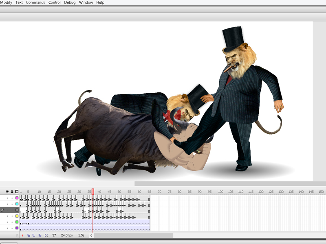Toggle visibility dot of the green layer
Image resolution: width=326 pixels, height=244 pixels.
pyautogui.click(x=7, y=222)
